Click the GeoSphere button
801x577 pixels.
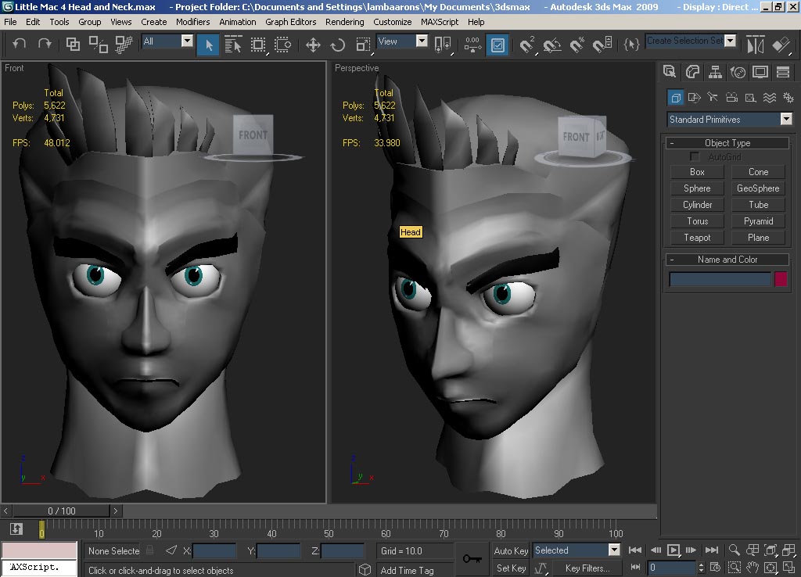point(758,188)
